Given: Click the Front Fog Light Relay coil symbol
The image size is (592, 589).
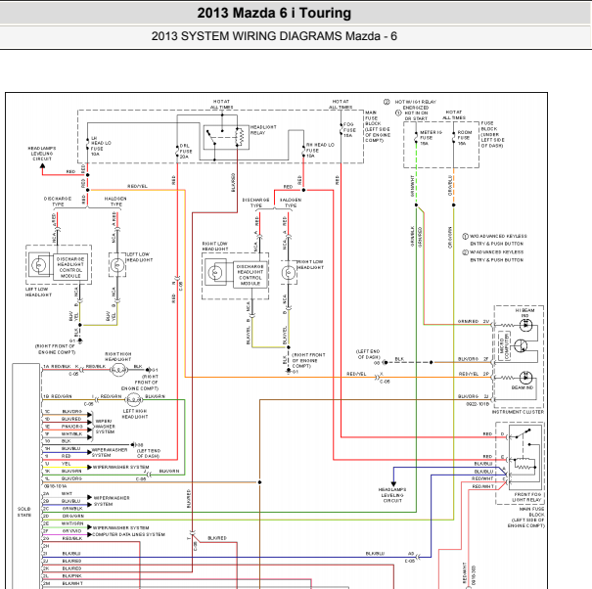Looking at the screenshot, I should tap(524, 464).
